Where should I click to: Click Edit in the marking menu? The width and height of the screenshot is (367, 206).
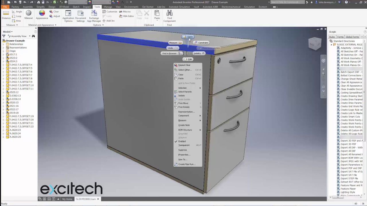pos(188,59)
